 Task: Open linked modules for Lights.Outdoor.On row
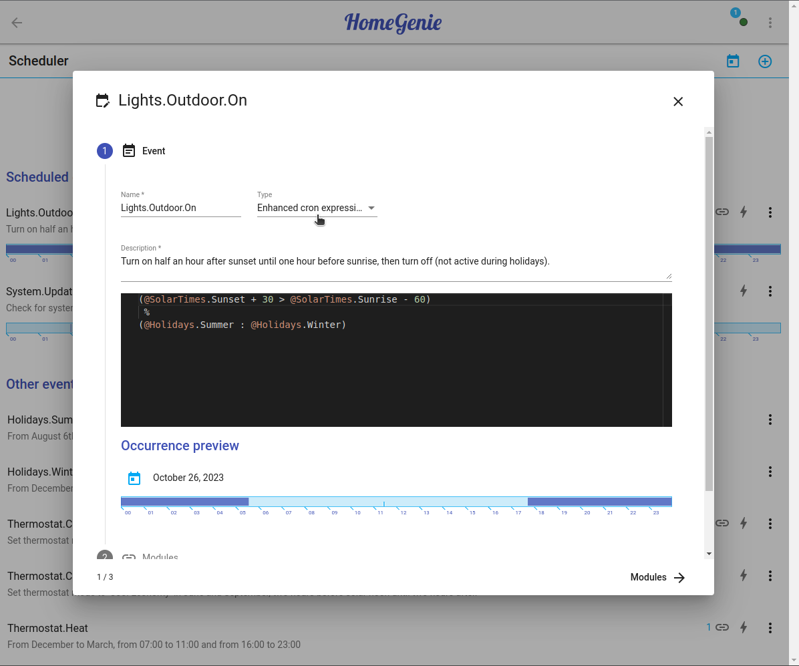pos(722,212)
